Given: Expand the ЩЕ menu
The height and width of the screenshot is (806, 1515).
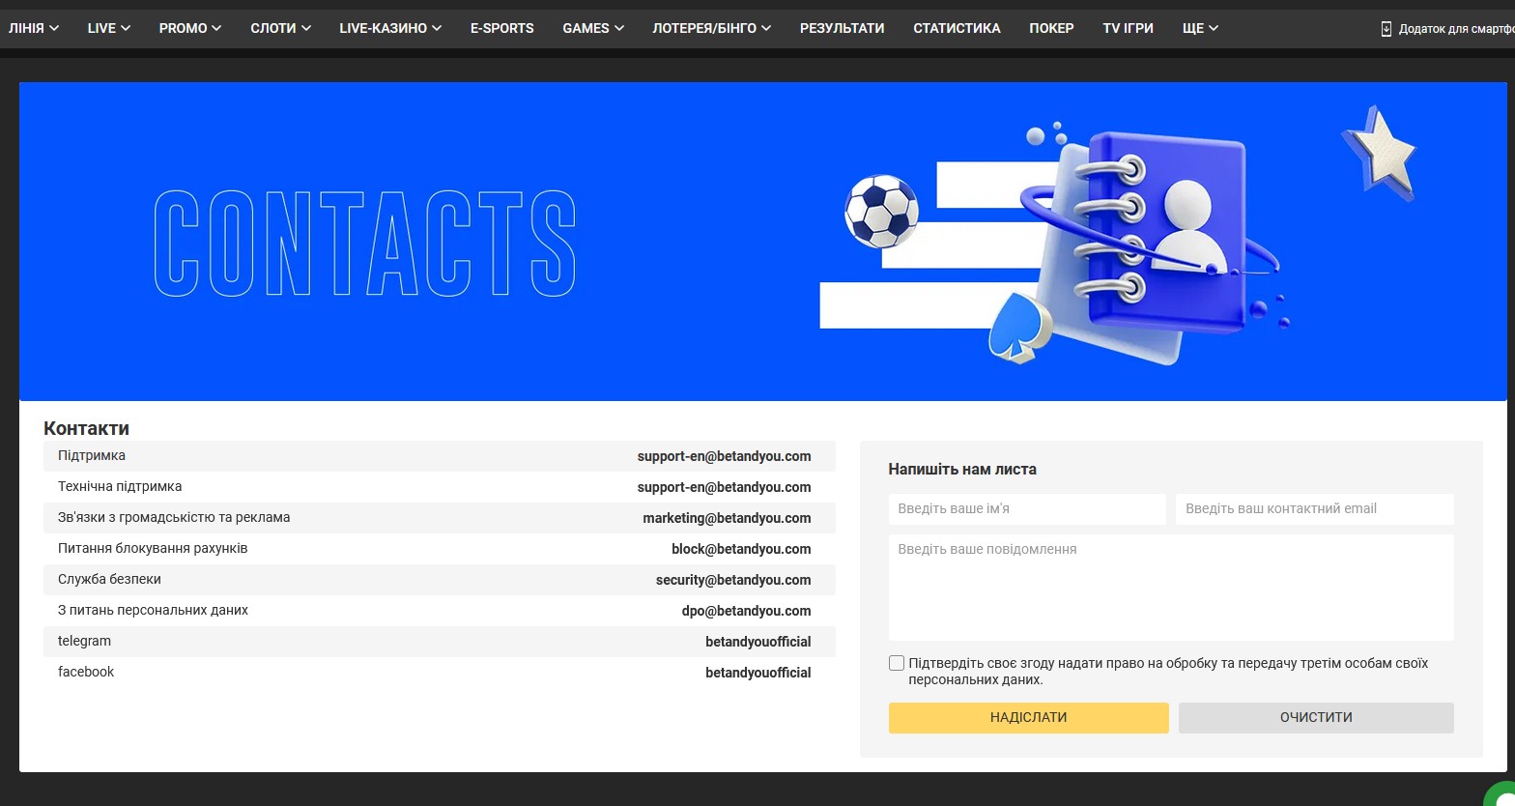Looking at the screenshot, I should click(x=1200, y=28).
